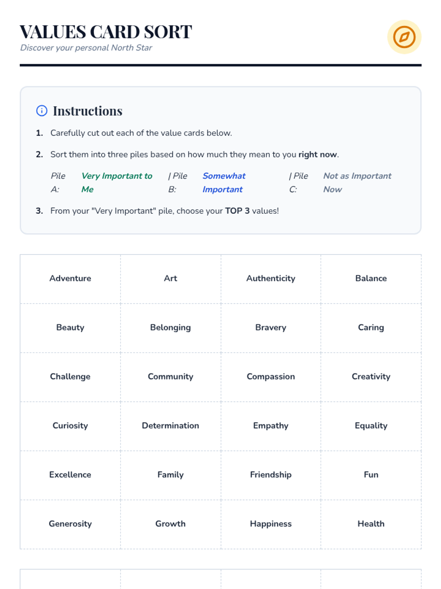
Task: Pick the Generosity value card
Action: tap(70, 524)
